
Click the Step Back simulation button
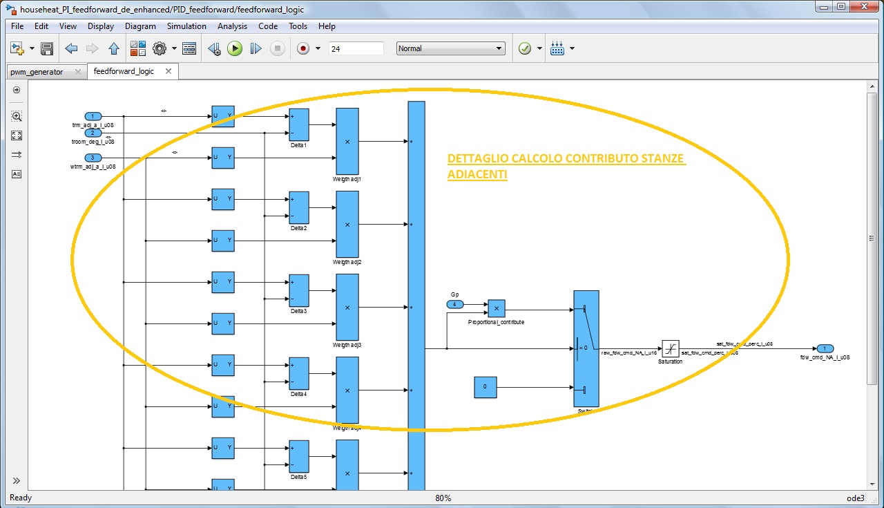point(214,48)
